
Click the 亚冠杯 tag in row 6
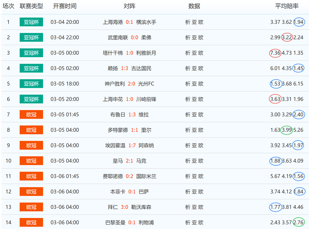point(31,99)
